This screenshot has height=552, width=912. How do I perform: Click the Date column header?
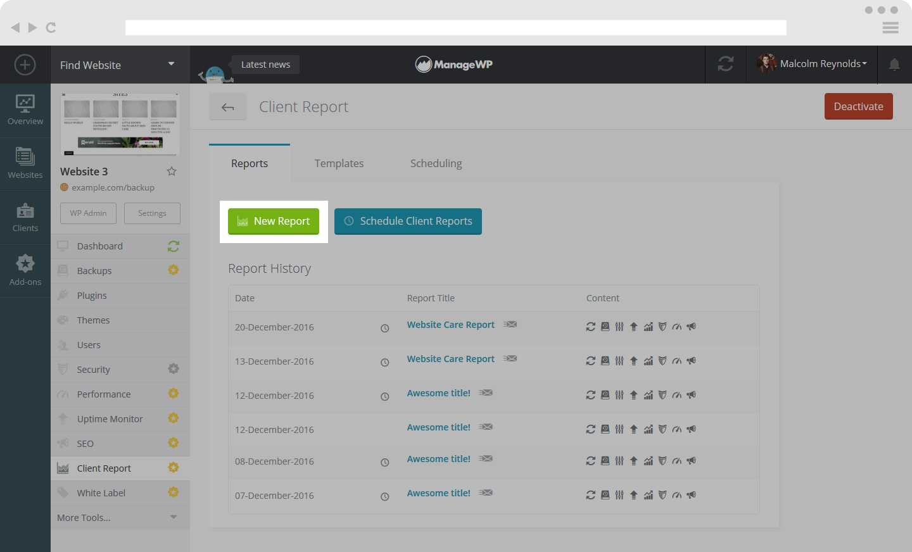(244, 298)
